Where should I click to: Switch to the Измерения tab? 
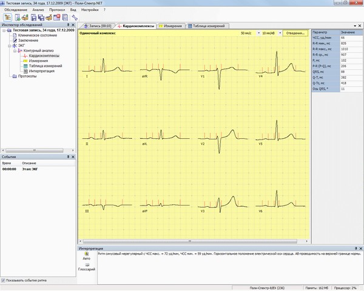[x=172, y=26]
